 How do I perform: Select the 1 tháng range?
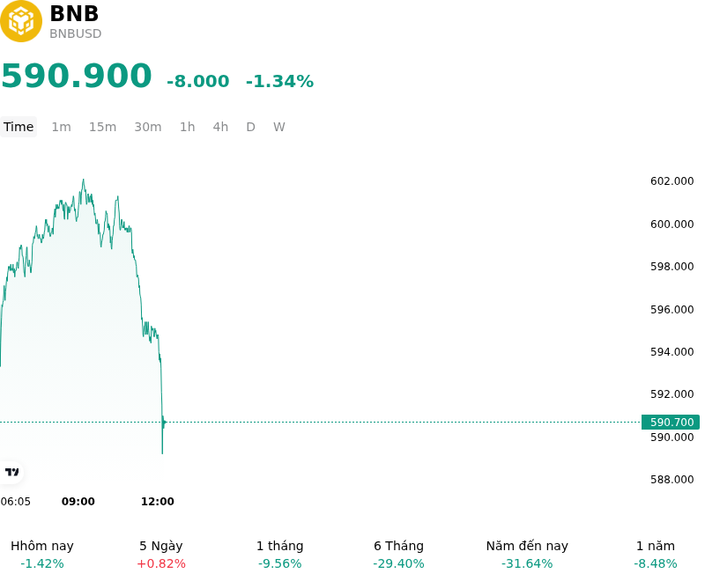[279, 555]
